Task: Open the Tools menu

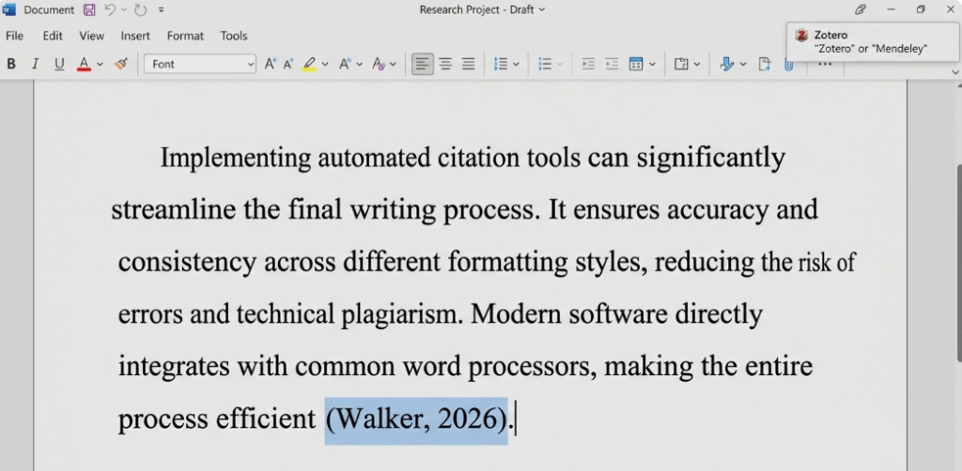Action: (234, 36)
